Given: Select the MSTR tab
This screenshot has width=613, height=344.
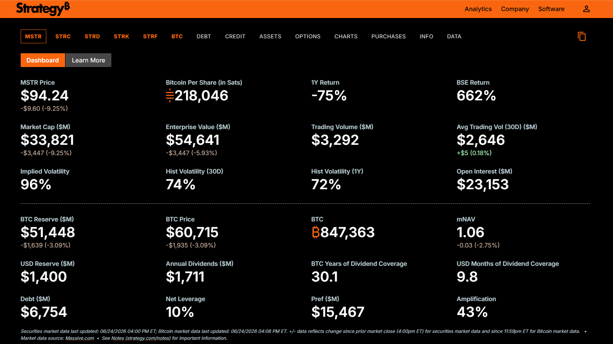Looking at the screenshot, I should [33, 36].
